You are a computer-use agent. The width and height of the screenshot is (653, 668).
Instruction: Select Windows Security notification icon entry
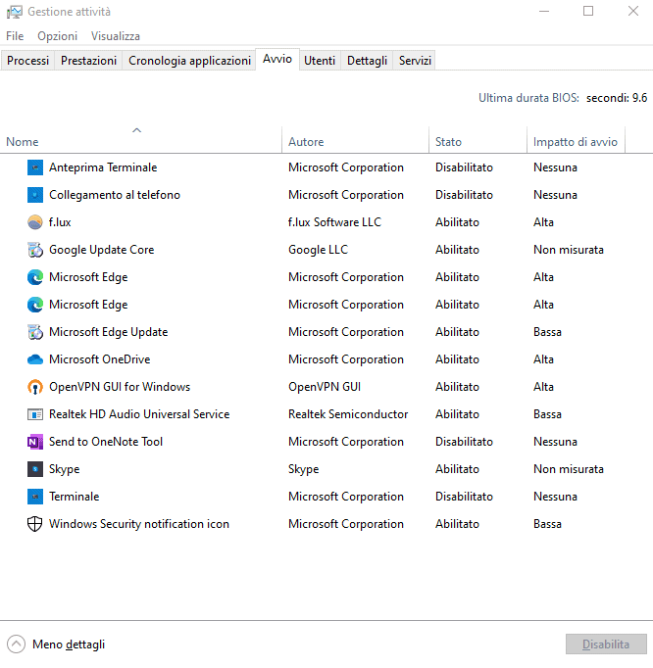point(139,524)
